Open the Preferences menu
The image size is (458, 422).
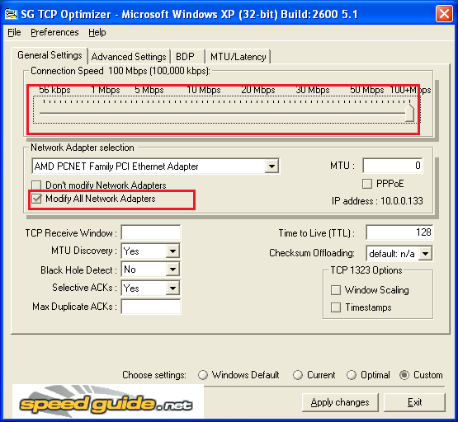tap(54, 32)
